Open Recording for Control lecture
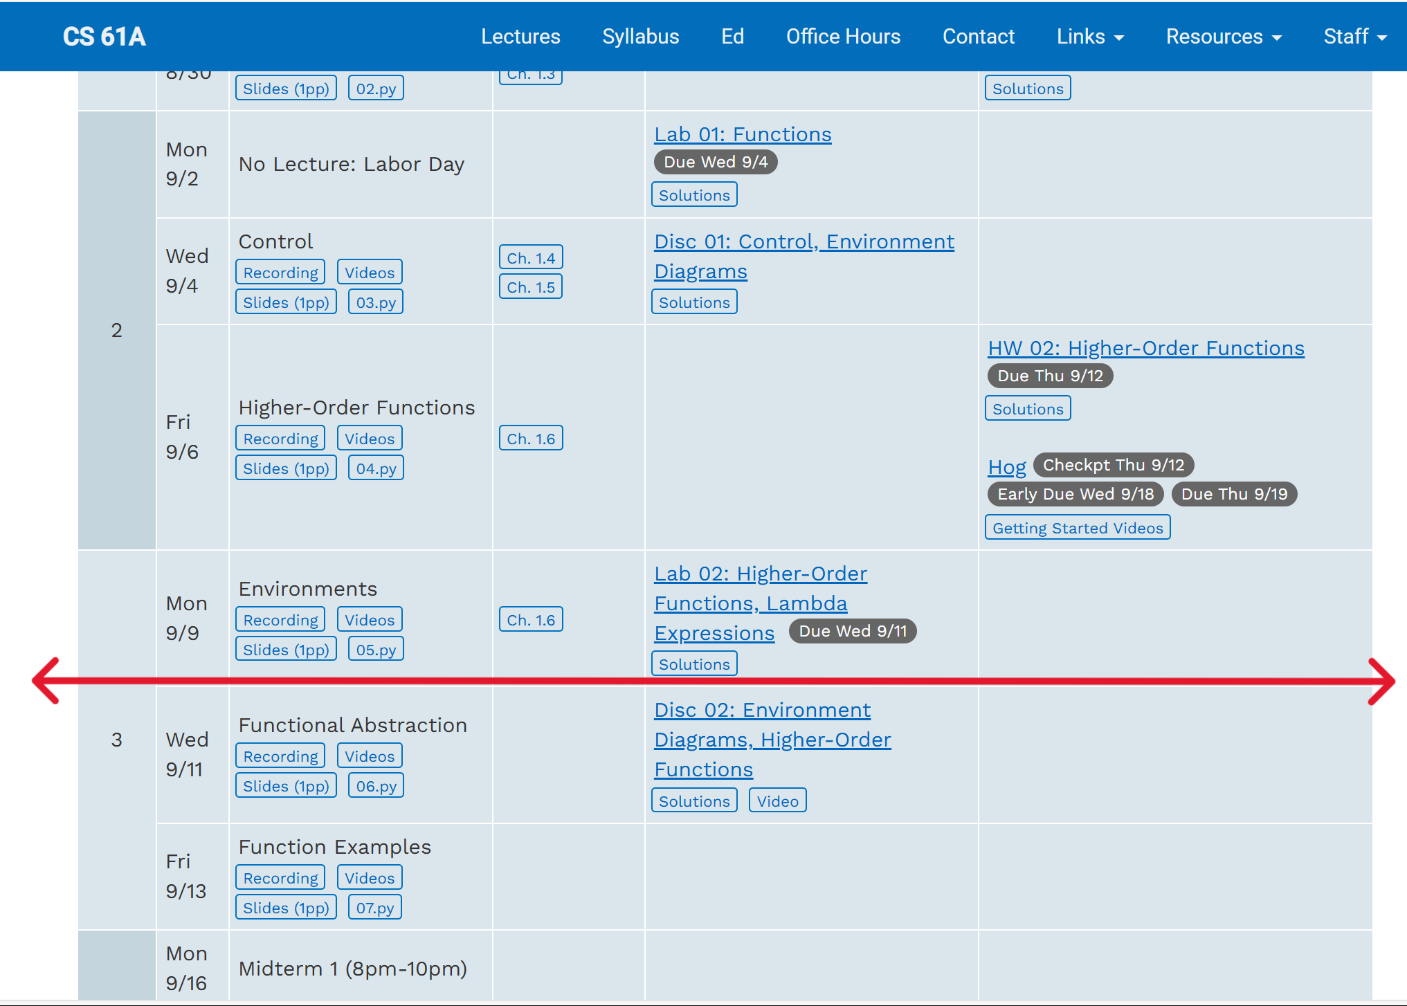This screenshot has height=1006, width=1407. point(280,273)
